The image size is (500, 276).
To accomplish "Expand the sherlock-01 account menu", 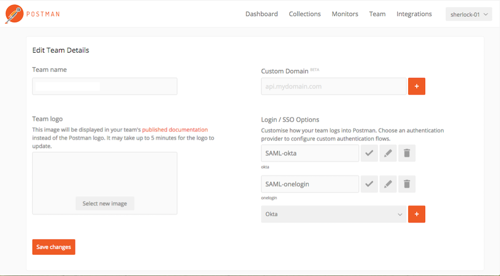I will click(469, 14).
